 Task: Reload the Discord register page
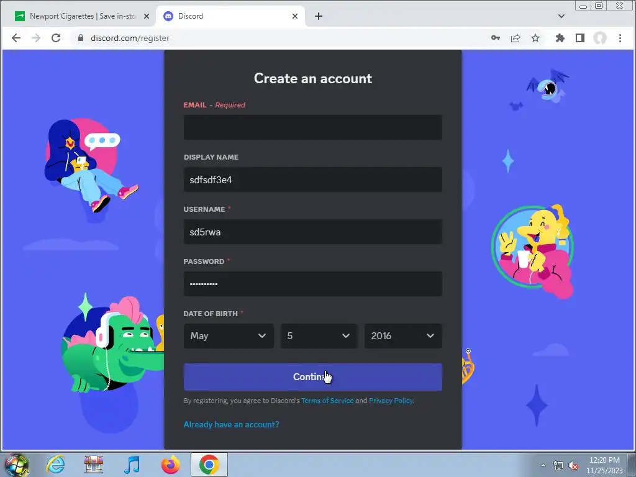pyautogui.click(x=56, y=38)
